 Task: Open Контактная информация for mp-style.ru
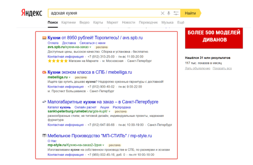66,155
